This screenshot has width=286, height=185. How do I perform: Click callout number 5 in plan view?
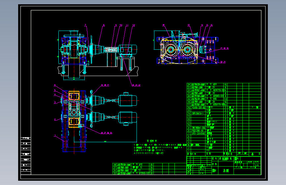[55, 90]
